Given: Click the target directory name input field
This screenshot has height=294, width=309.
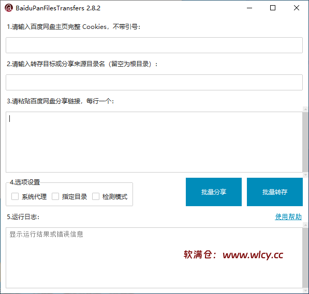Looking at the screenshot, I should 154,82.
